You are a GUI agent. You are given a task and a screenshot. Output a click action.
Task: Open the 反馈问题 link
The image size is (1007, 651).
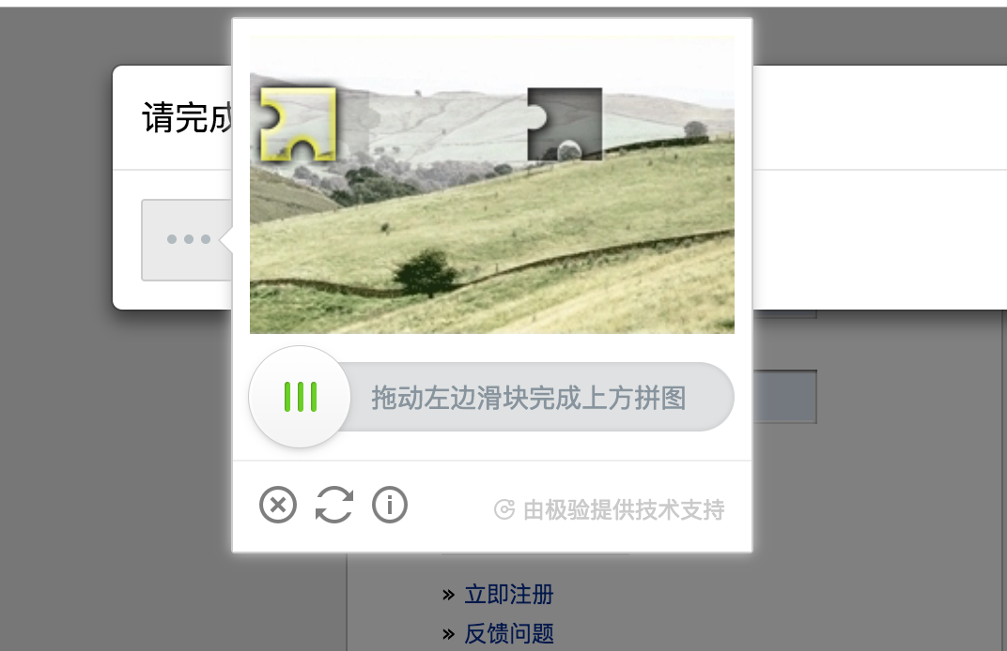(508, 634)
